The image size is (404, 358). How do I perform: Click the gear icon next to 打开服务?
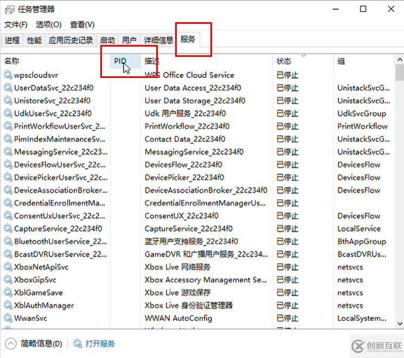pyautogui.click(x=78, y=343)
